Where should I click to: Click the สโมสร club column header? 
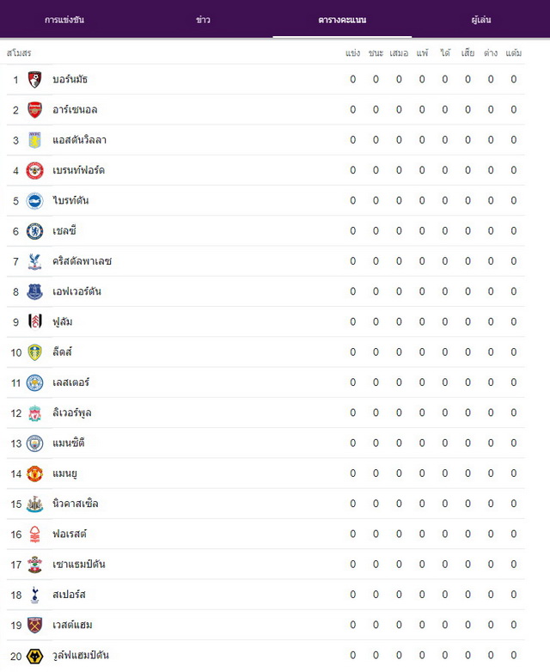pos(19,53)
